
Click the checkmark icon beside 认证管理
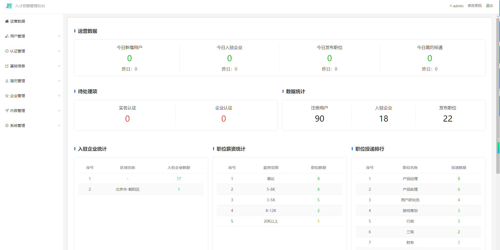click(x=7, y=51)
